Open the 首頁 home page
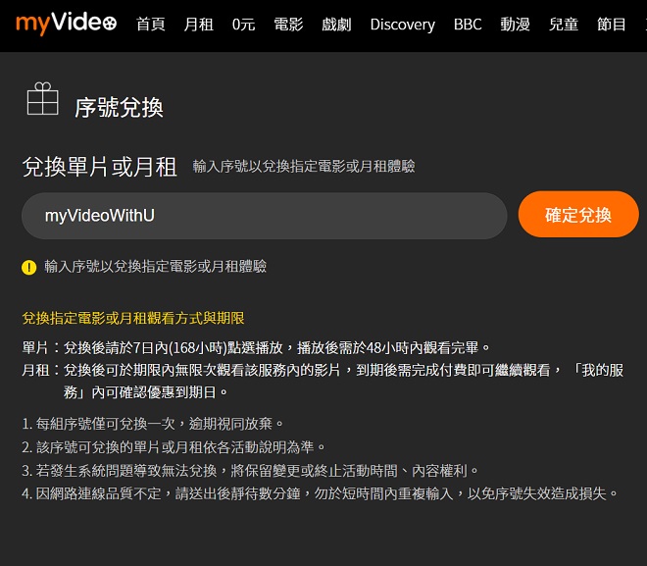The width and height of the screenshot is (647, 566). [150, 25]
